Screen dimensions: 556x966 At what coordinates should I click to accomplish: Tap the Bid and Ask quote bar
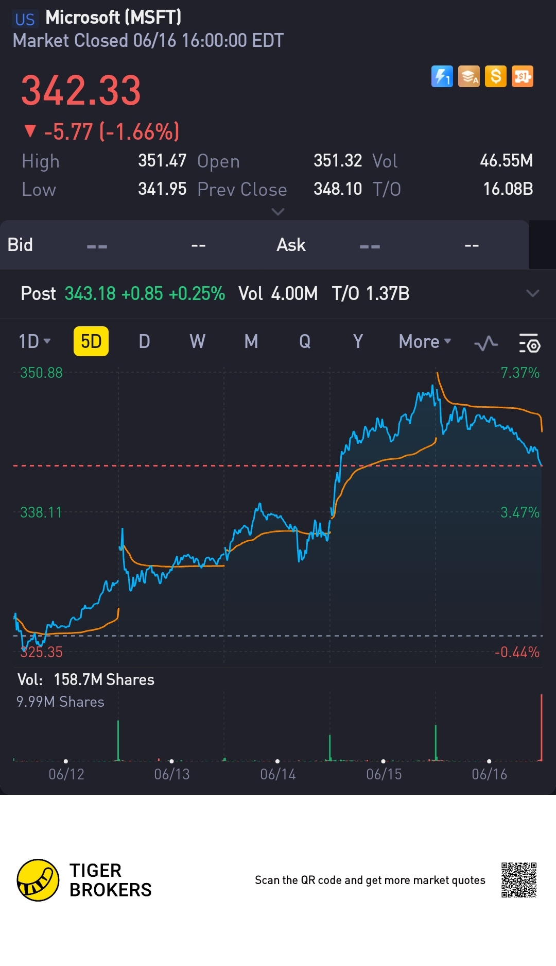tap(265, 245)
